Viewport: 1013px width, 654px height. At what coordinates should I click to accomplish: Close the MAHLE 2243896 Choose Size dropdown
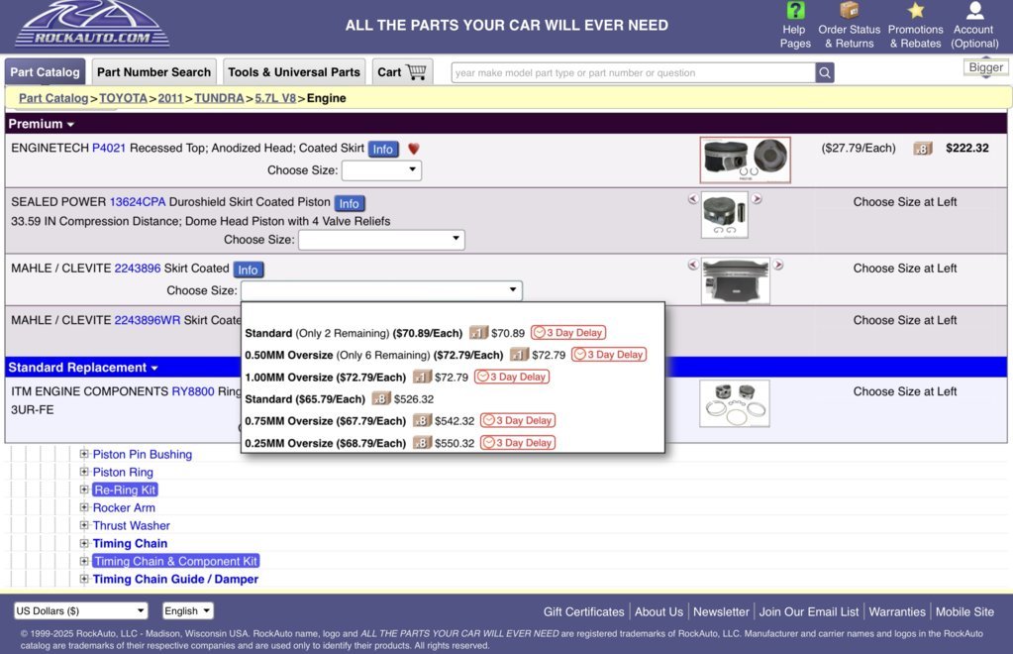(381, 290)
